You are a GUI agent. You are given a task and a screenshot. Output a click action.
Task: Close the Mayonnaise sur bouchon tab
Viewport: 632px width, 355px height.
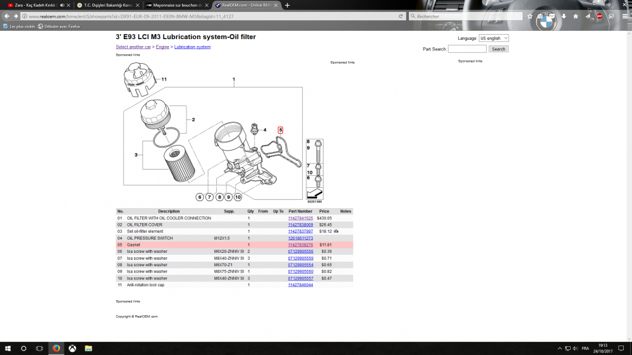click(207, 5)
